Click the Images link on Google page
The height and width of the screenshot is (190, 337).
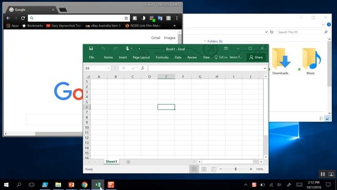pos(170,38)
